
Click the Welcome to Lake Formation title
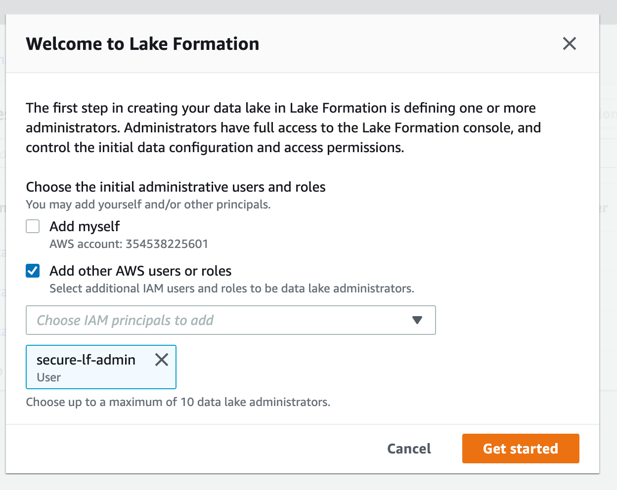pyautogui.click(x=142, y=44)
